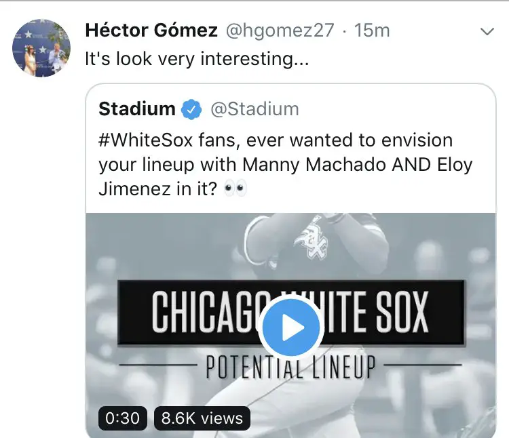Click the "It's look very interesting..." tweet text
Screen dimensions: 509x438
tap(197, 60)
